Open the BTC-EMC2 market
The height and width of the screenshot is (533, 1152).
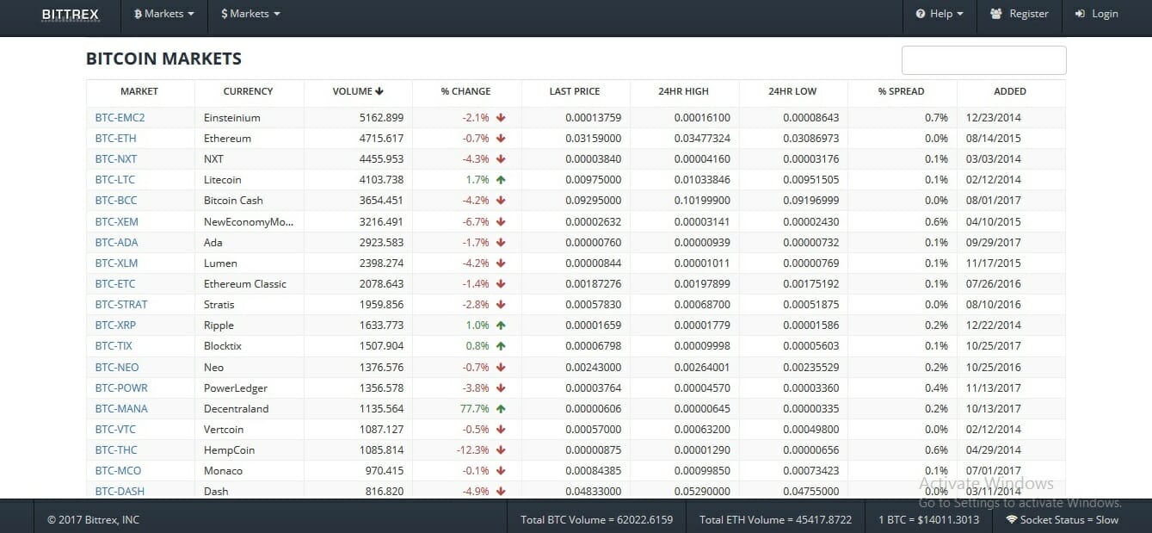point(120,118)
